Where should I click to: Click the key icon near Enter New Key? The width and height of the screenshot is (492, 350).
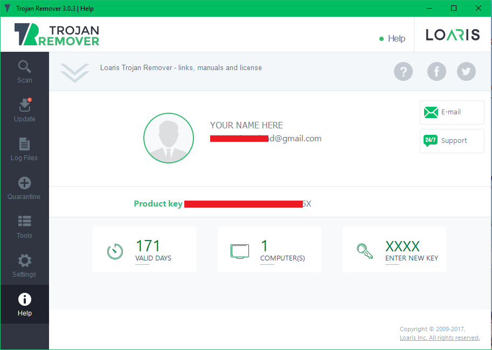click(365, 251)
